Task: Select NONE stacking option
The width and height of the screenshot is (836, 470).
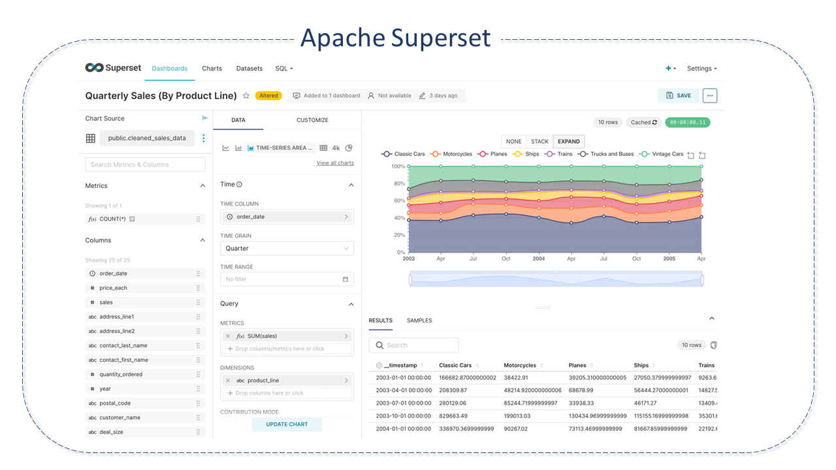Action: (x=514, y=142)
